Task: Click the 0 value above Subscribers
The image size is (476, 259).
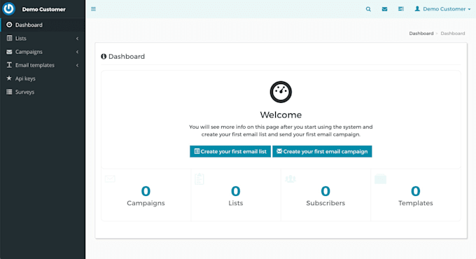Action: click(325, 191)
